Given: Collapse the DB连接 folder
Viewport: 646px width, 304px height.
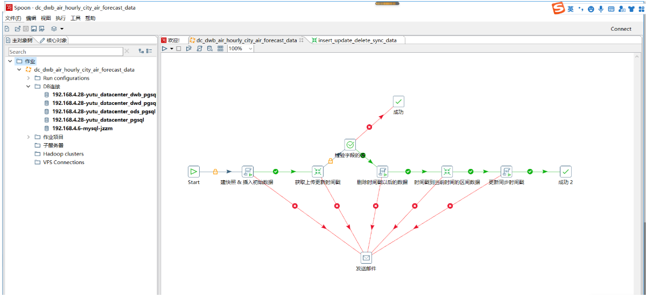Looking at the screenshot, I should click(x=29, y=87).
